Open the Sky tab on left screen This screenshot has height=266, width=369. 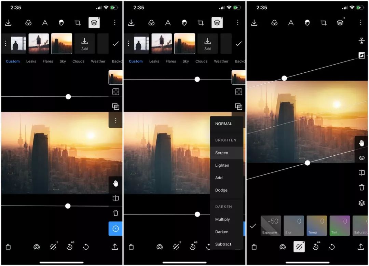click(x=63, y=61)
